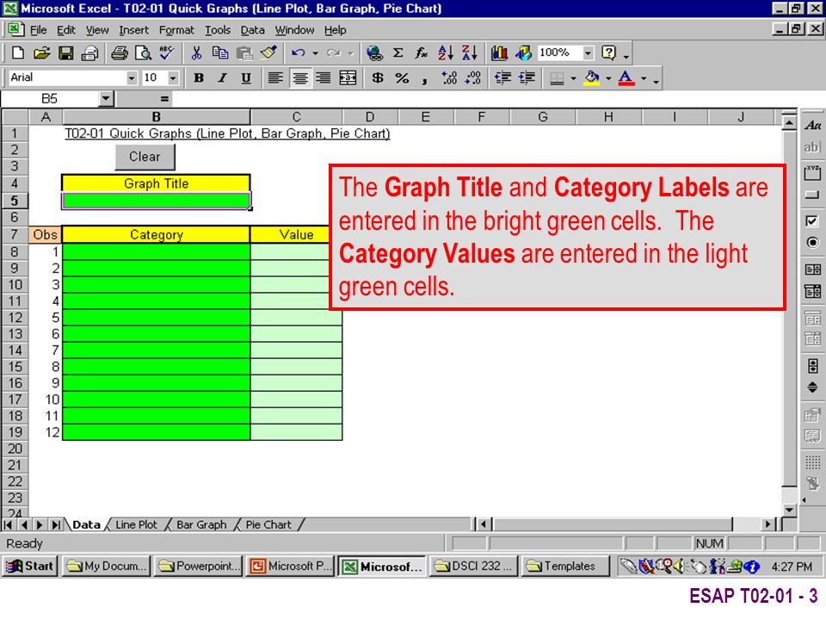Click the Undo arrow icon
The width and height of the screenshot is (826, 620).
(299, 53)
